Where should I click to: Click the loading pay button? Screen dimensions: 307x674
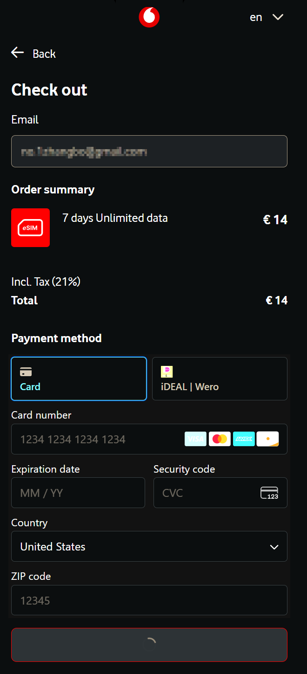[149, 645]
